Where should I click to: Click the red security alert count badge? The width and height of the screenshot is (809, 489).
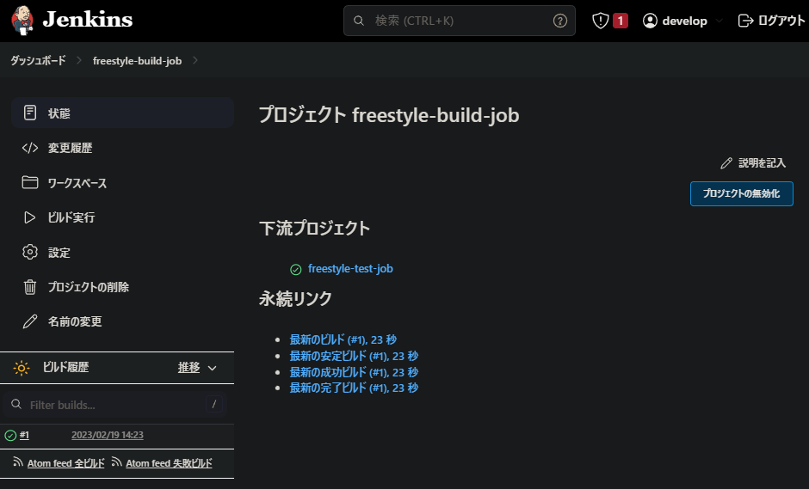coord(621,21)
